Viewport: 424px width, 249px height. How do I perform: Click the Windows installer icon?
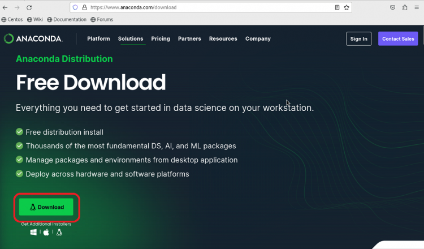pyautogui.click(x=33, y=232)
